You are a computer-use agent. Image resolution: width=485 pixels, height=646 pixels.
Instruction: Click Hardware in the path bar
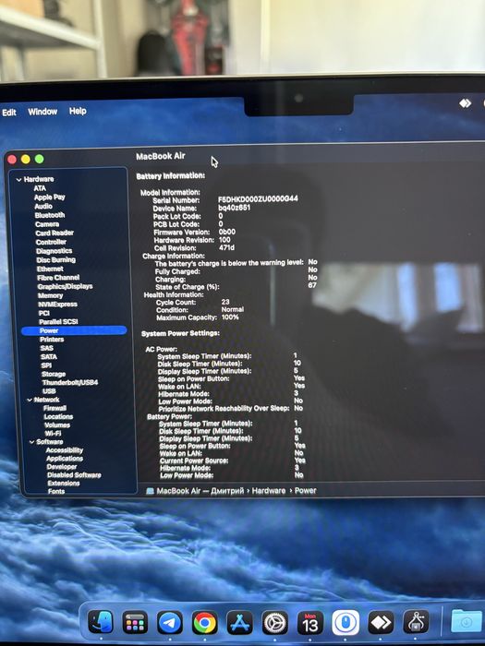[269, 491]
